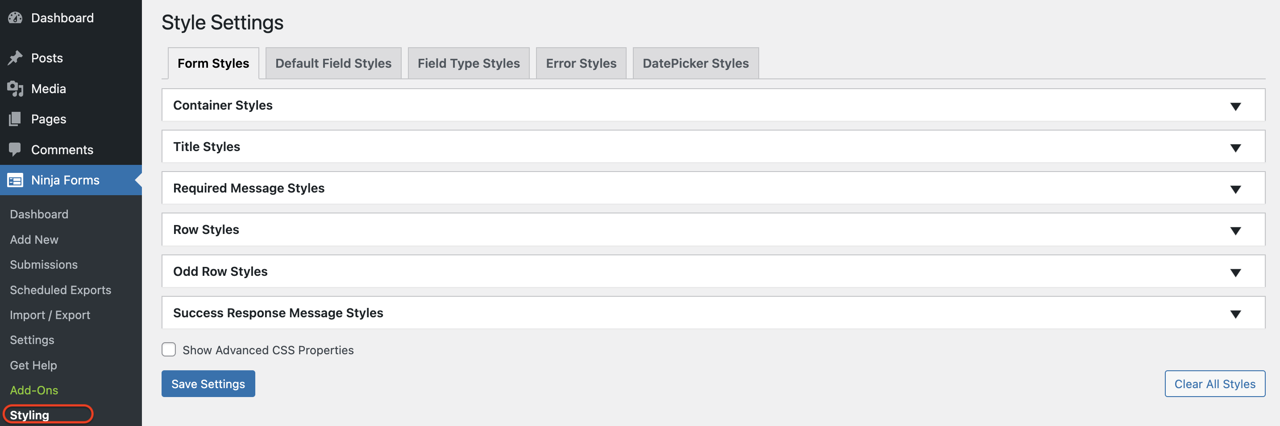The width and height of the screenshot is (1280, 426).
Task: Open the Dashboard icon in admin sidebar
Action: [x=16, y=17]
